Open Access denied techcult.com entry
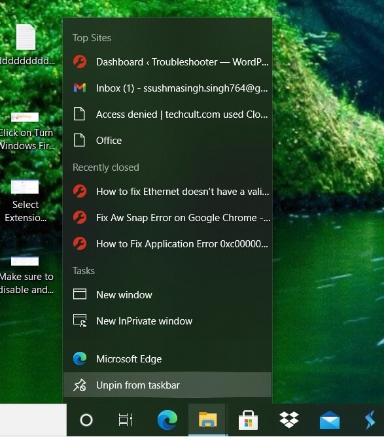The image size is (384, 437). pyautogui.click(x=167, y=114)
